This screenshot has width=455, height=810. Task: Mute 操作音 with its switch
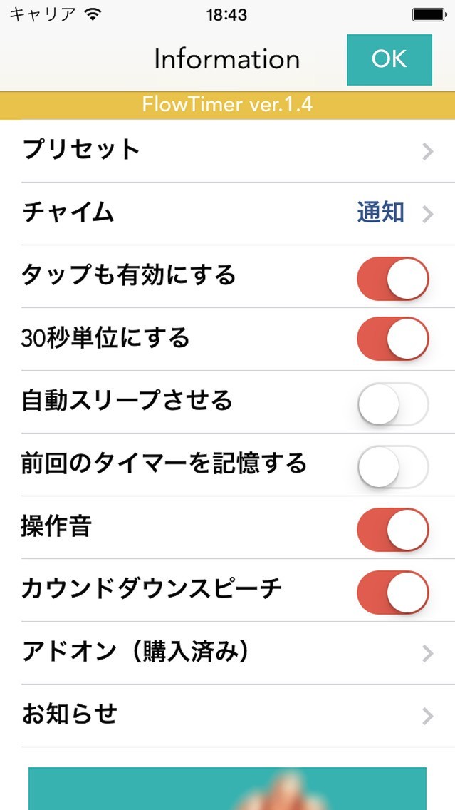(392, 529)
